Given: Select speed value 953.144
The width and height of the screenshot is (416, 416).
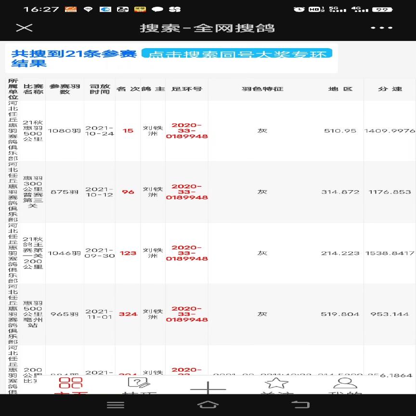Looking at the screenshot, I should 390,314.
